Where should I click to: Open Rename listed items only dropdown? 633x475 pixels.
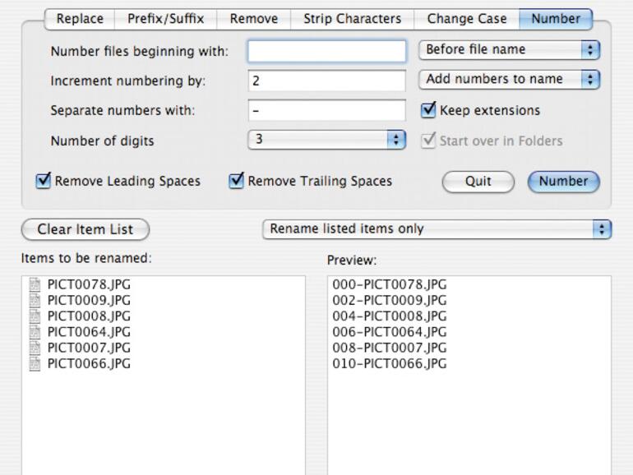437,229
